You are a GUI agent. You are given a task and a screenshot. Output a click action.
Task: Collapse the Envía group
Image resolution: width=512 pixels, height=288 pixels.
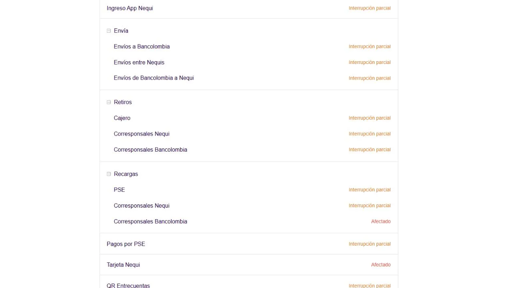pos(109,31)
